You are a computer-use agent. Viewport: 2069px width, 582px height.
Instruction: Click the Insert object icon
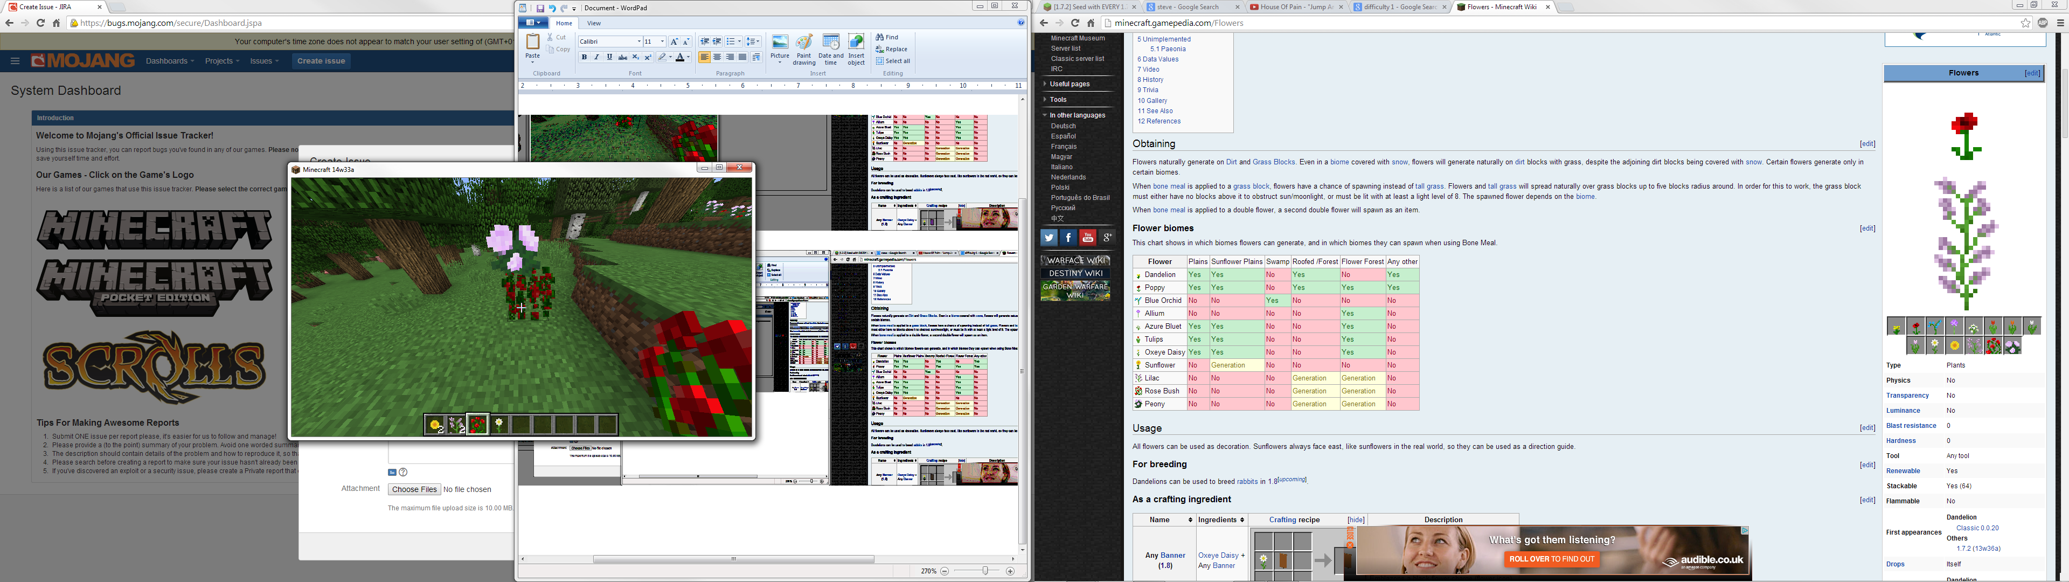pyautogui.click(x=856, y=47)
